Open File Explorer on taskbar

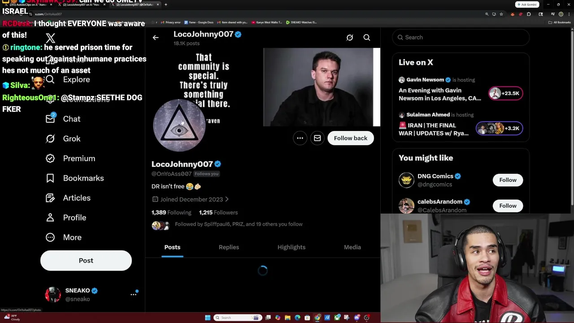coord(287,318)
